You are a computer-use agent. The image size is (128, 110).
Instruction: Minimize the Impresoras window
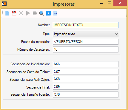click(x=101, y=4)
